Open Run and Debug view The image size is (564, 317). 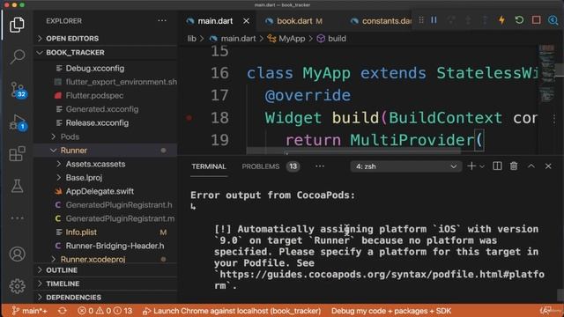pyautogui.click(x=18, y=122)
